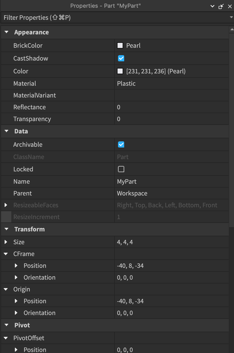
Task: Click the undock panel icon
Action: [x=221, y=6]
